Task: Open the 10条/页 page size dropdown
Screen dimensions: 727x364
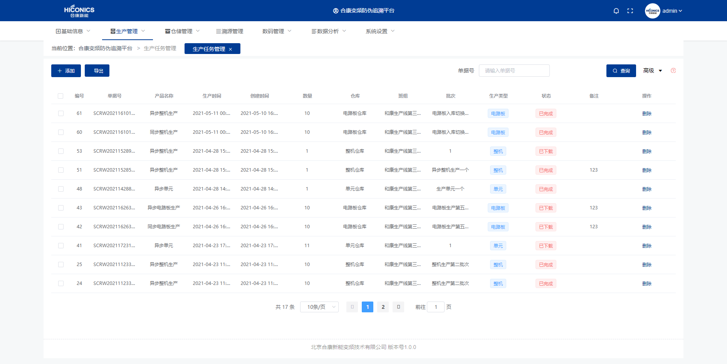Action: pyautogui.click(x=319, y=307)
